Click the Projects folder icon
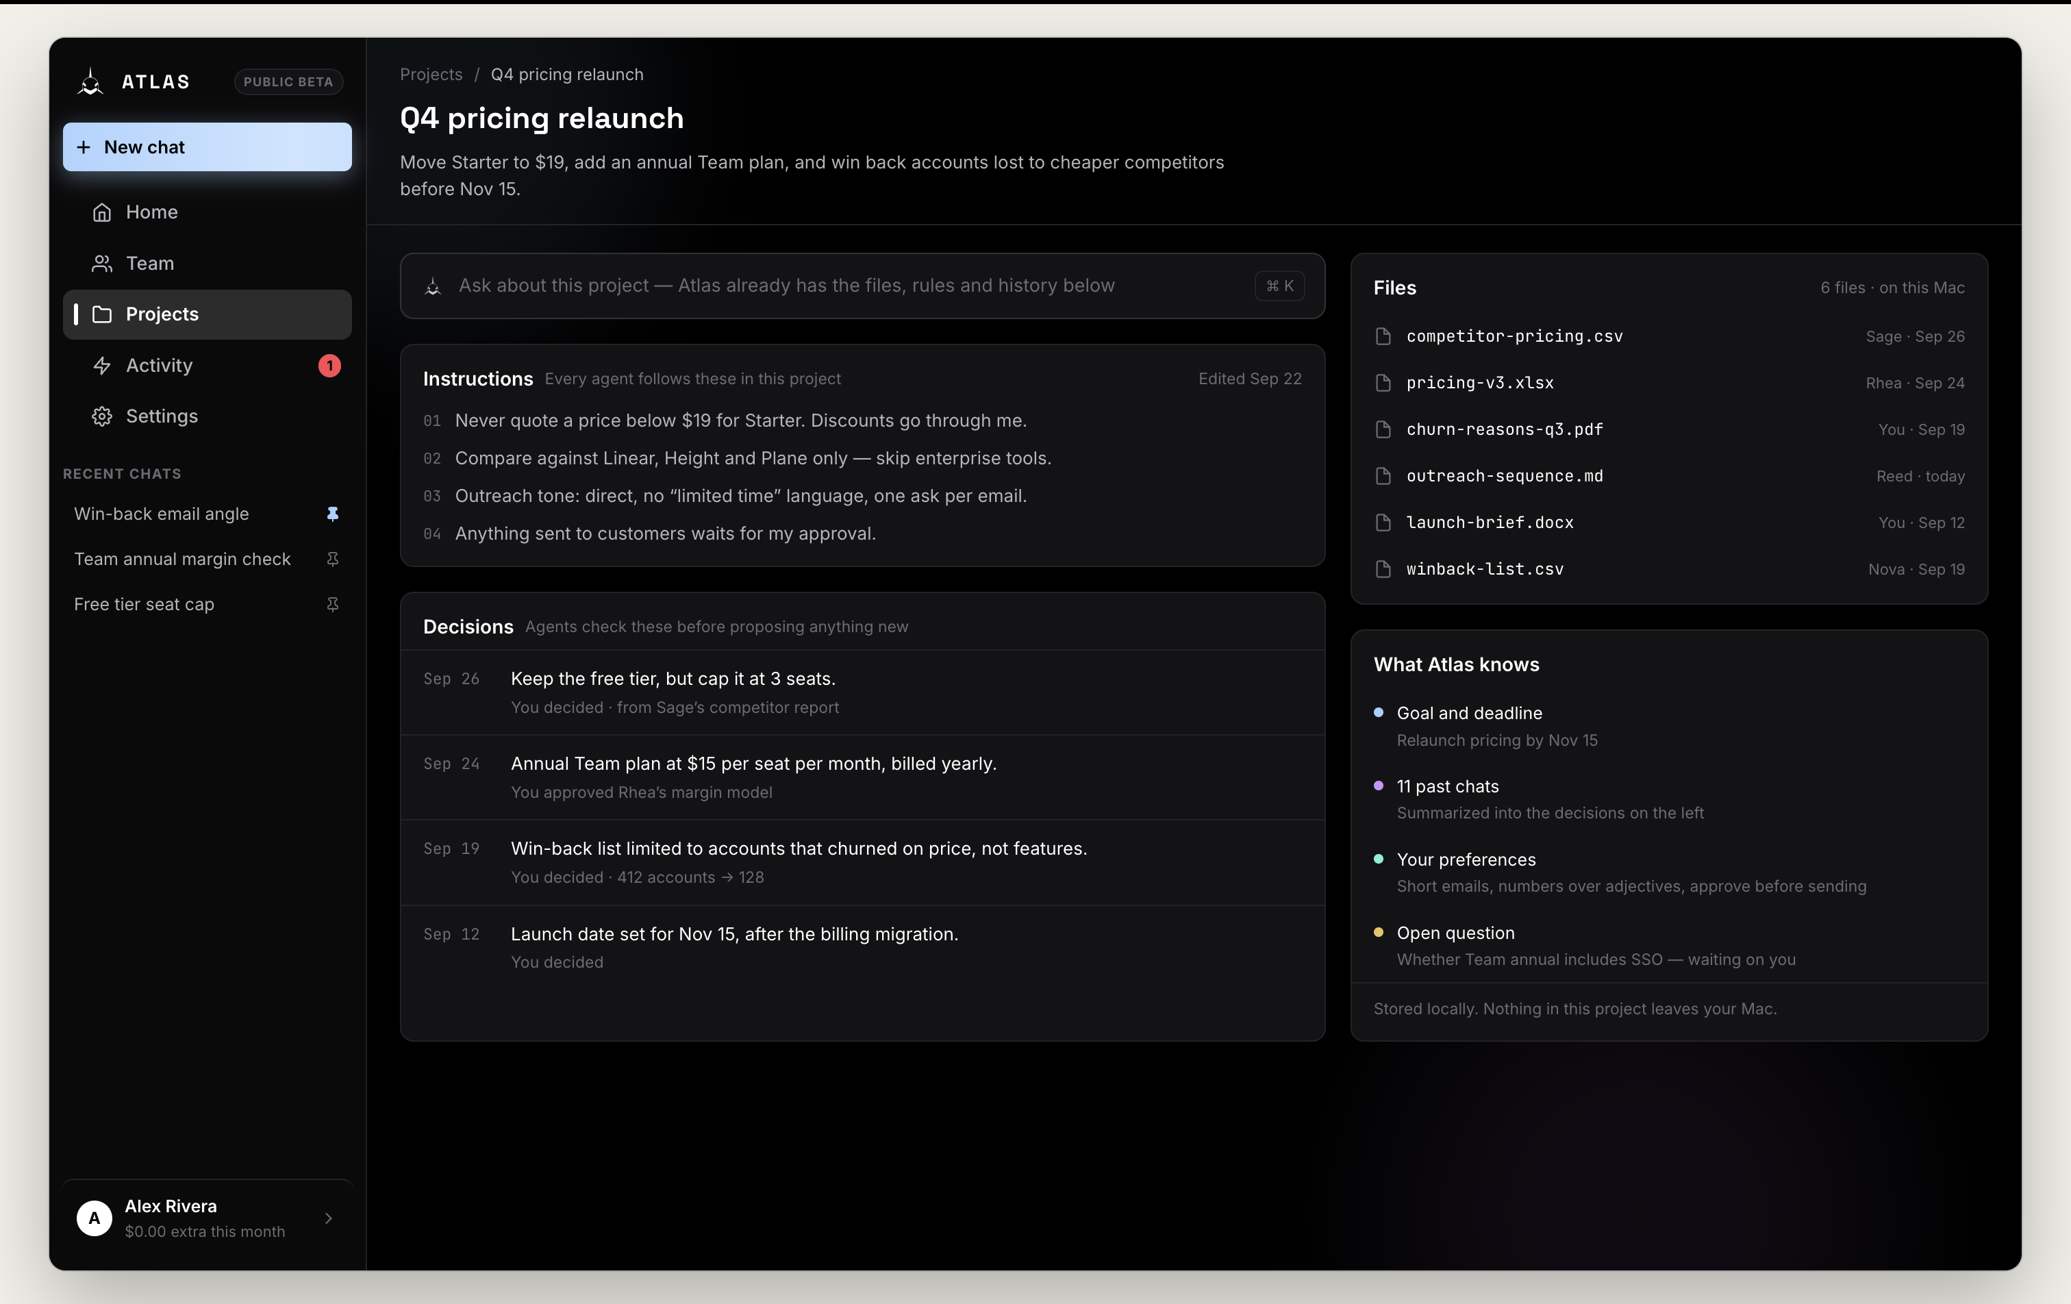 102,315
